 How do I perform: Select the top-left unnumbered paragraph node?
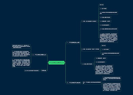21,46
